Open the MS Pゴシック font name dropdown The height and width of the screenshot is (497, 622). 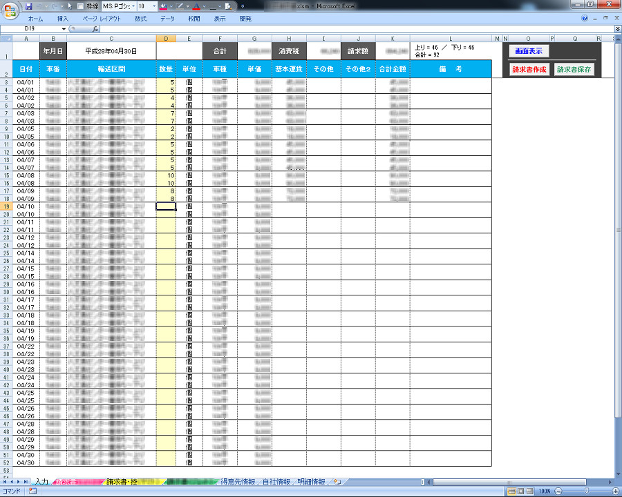pyautogui.click(x=132, y=6)
